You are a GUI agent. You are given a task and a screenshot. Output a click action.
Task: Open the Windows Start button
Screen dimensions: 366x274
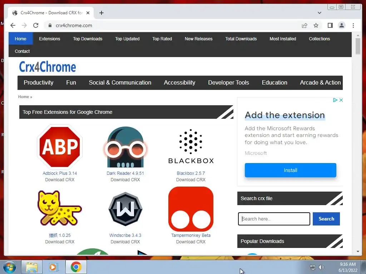9,267
